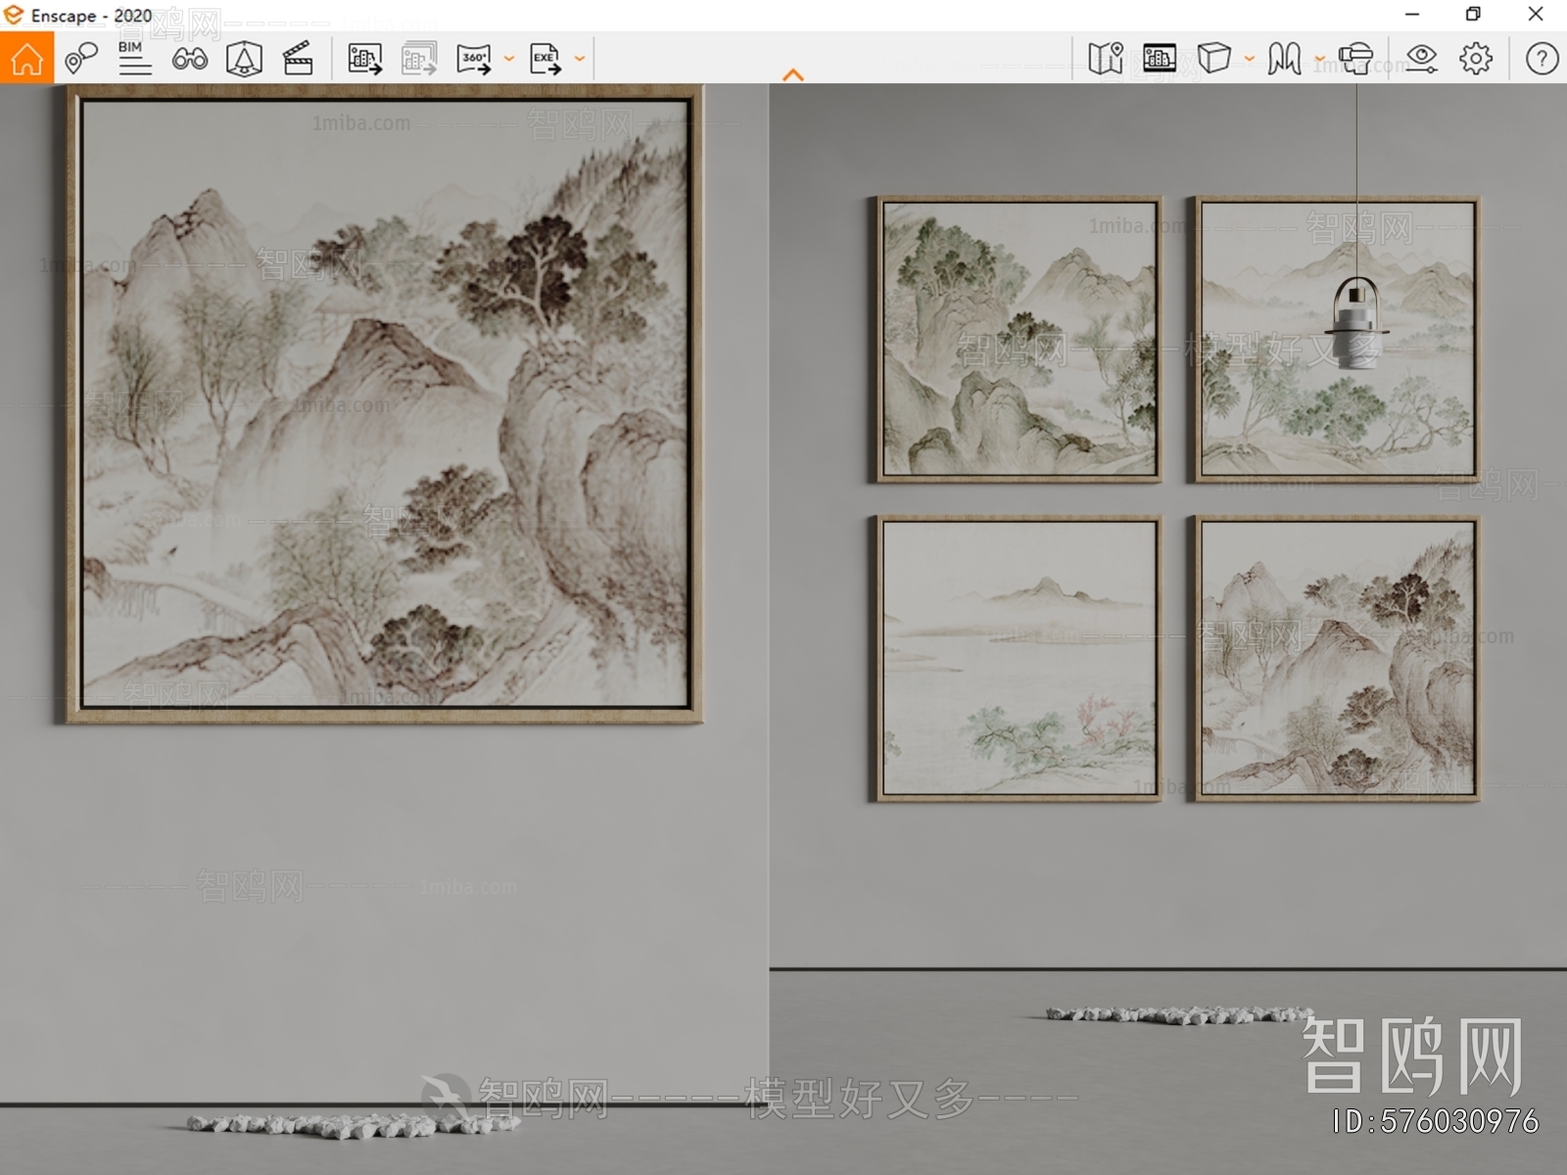Select the lake painting with pink blossoms
The image size is (1567, 1175).
pyautogui.click(x=1019, y=658)
